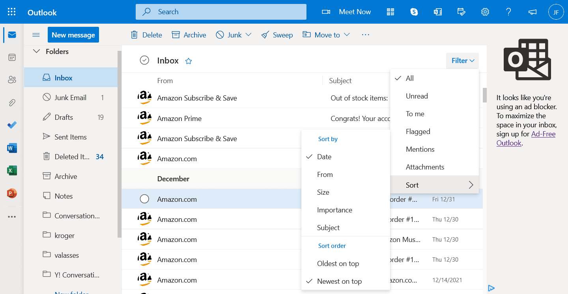Launch Word from the left rail
Viewport: 568px width, 294px height.
coord(12,148)
